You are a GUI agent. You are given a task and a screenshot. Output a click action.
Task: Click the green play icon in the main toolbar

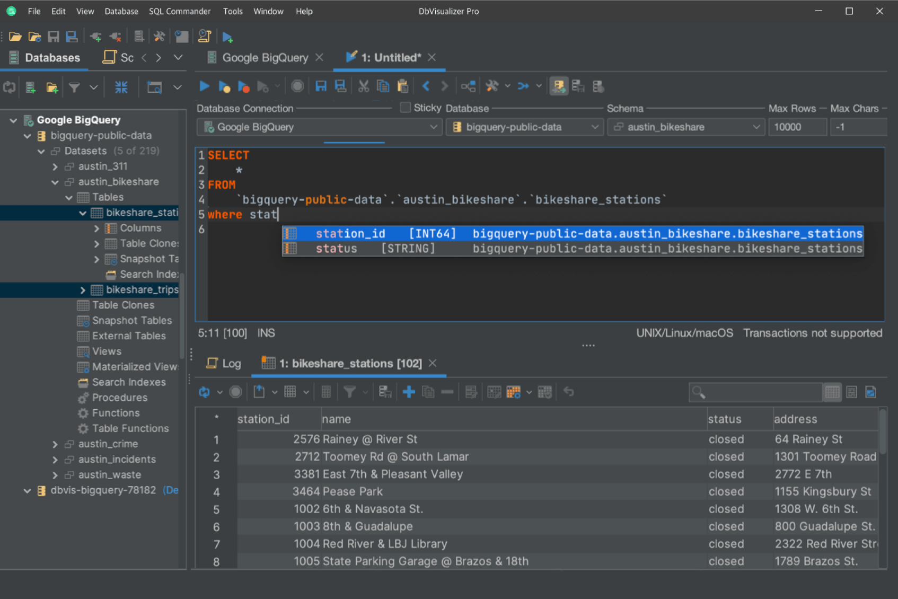pos(227,37)
